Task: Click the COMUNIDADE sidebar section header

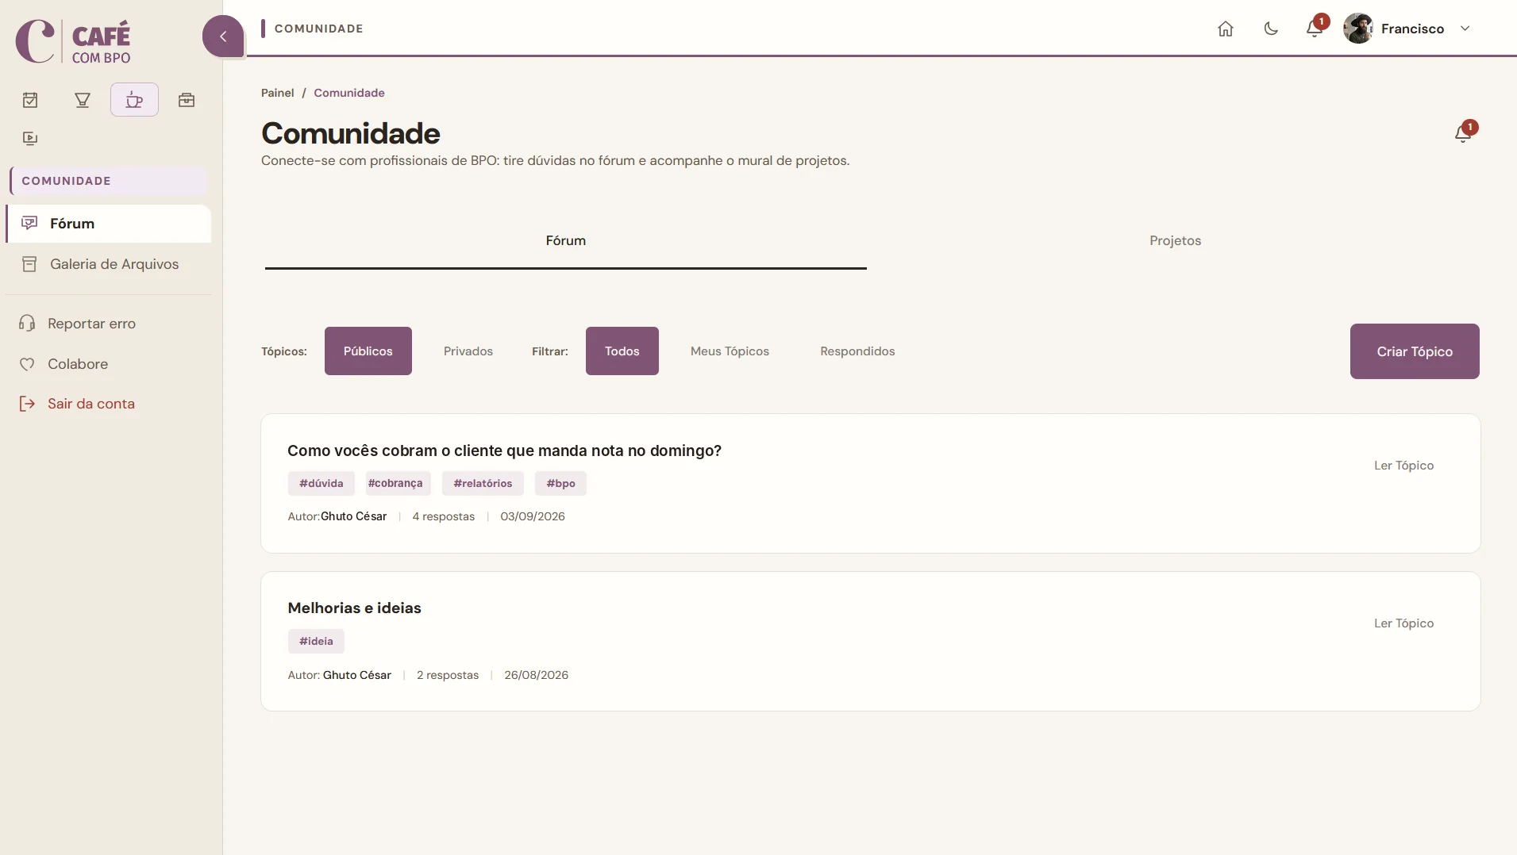Action: [x=109, y=181]
